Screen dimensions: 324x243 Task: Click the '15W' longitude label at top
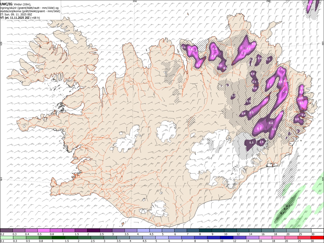pyautogui.click(x=268, y=1)
